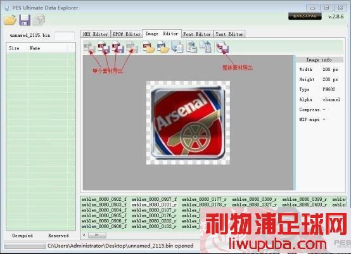The image size is (351, 254).
Task: Select emblem_8080_0906_f in the list
Action: (104, 221)
